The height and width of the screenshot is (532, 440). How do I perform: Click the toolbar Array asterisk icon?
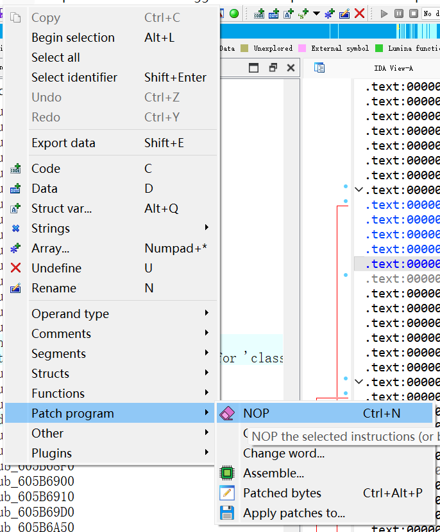[330, 13]
